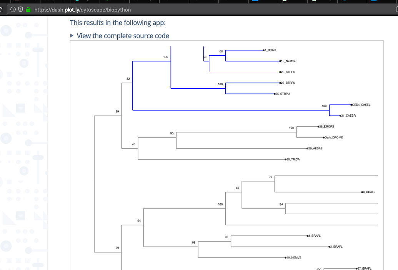Click the 26_STRPU leaf node
Screen dimensions: 398x270
(x=281, y=83)
